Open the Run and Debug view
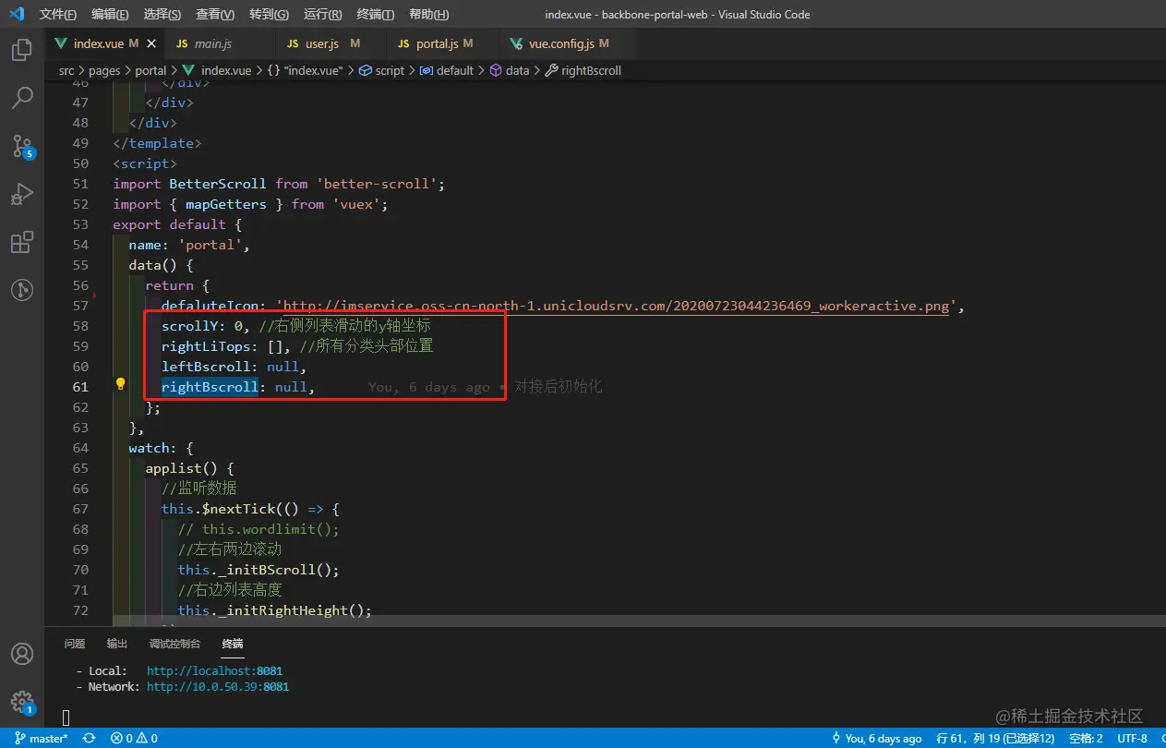Image resolution: width=1166 pixels, height=748 pixels. pos(22,194)
